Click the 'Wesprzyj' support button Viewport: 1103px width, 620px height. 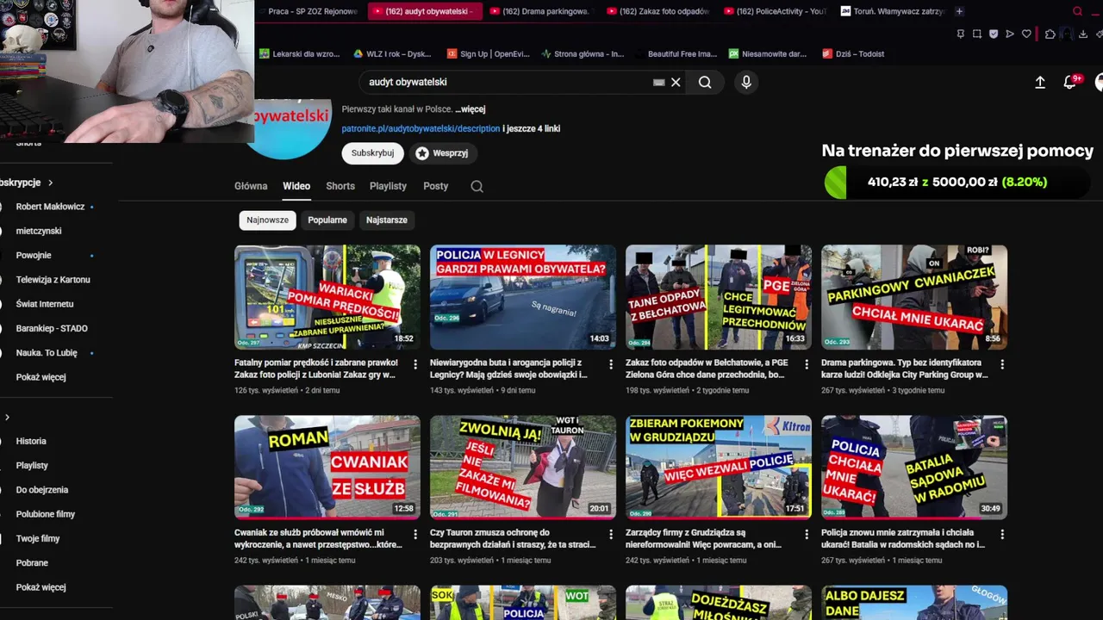click(x=442, y=153)
